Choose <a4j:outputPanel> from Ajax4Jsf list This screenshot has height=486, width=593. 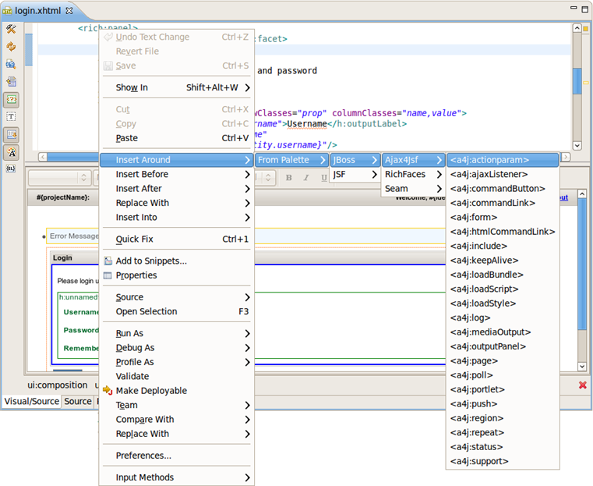point(503,346)
